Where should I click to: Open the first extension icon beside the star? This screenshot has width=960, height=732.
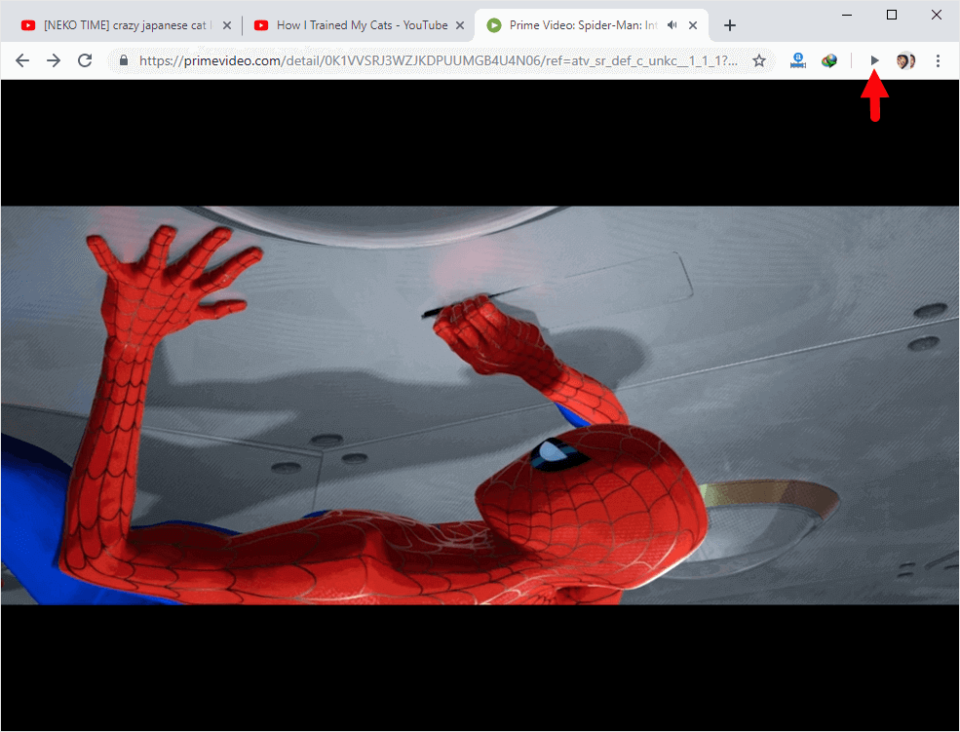[x=798, y=60]
